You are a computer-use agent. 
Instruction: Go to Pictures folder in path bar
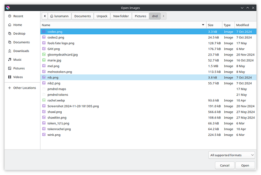point(140,16)
